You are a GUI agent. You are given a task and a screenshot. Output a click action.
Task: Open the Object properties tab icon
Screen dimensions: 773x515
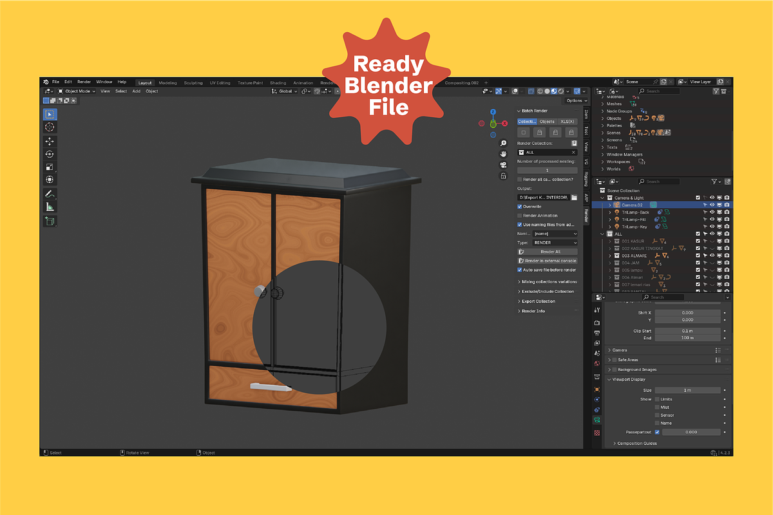tap(597, 389)
